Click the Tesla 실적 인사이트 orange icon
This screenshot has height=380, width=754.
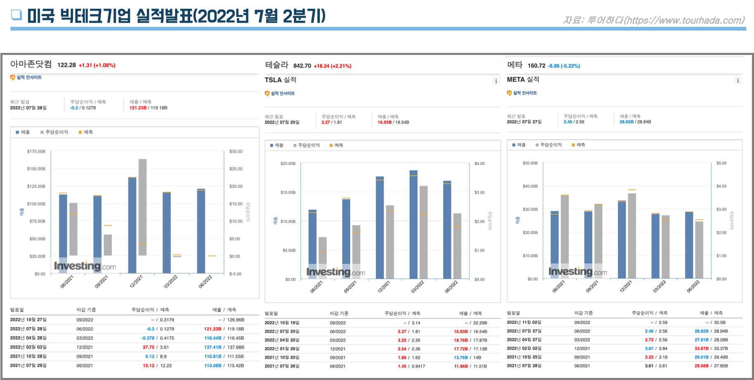267,93
